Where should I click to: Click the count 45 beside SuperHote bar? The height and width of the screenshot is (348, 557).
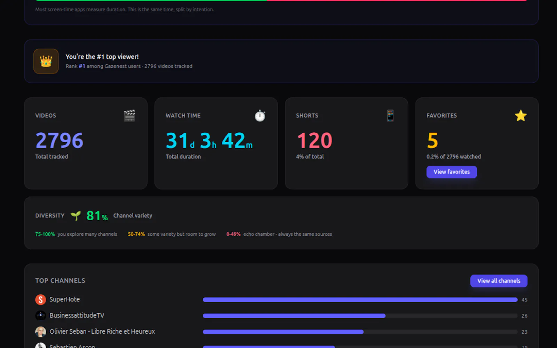point(524,300)
